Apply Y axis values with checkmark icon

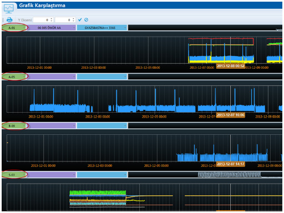tap(80, 19)
